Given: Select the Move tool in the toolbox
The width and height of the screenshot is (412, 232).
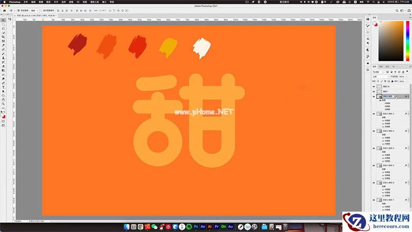Looking at the screenshot, I should [3, 20].
